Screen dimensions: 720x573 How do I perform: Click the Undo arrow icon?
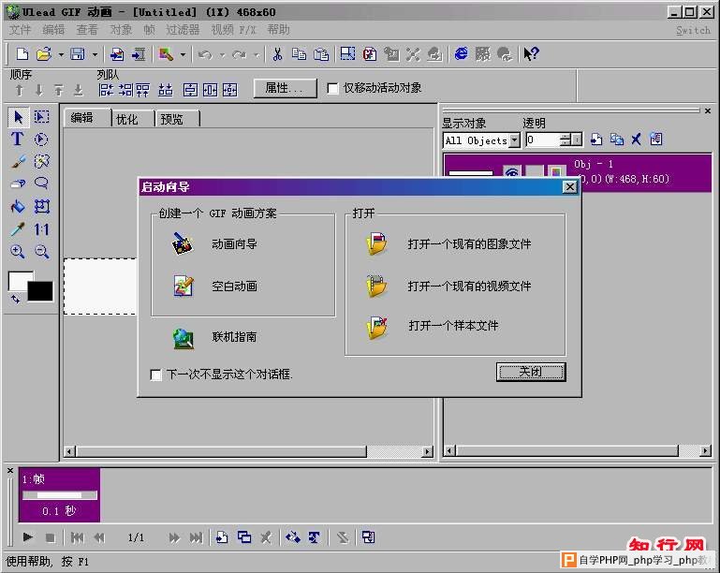(205, 55)
